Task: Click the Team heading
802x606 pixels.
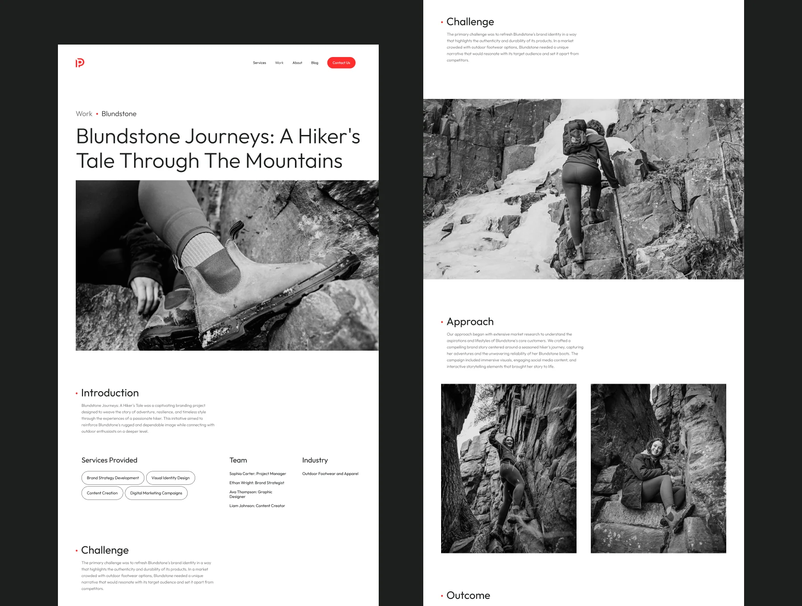Action: [238, 460]
